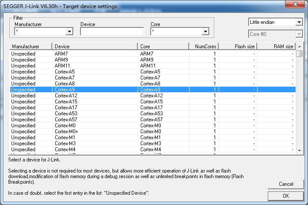308x205 pixels.
Task: Click the Device filter input field
Action: click(x=112, y=31)
